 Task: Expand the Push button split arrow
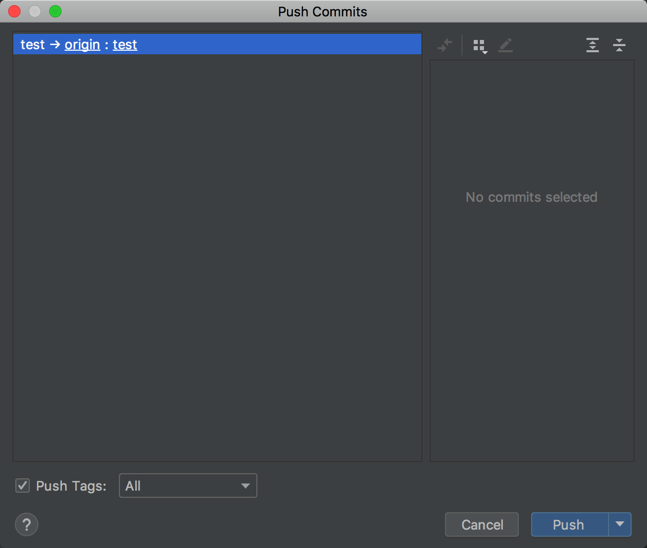[x=620, y=524]
